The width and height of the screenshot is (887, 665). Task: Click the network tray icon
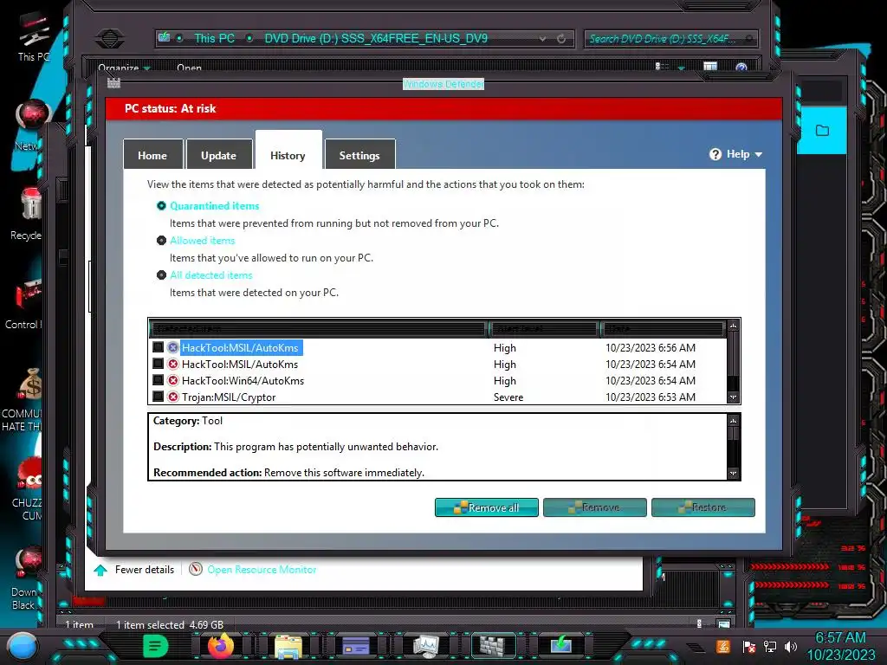point(770,646)
